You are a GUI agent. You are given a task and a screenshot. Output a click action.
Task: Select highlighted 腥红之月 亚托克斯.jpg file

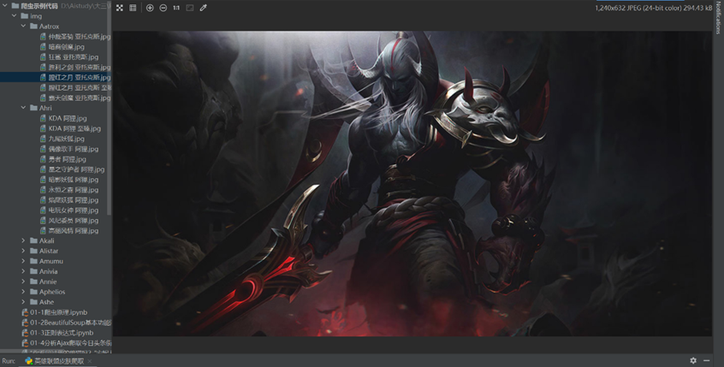click(56, 78)
